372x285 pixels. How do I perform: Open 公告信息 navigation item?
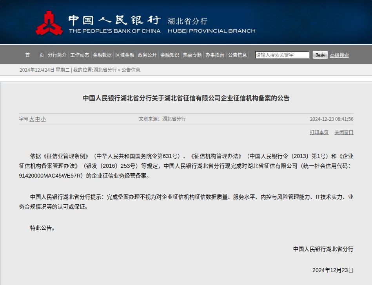tap(238, 55)
